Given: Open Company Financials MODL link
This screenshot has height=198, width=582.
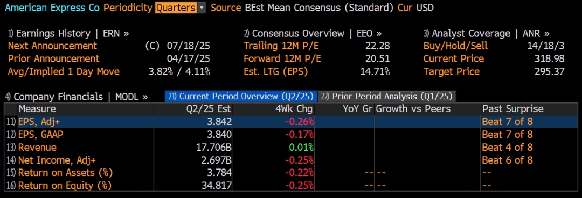Looking at the screenshot, I should 77,97.
